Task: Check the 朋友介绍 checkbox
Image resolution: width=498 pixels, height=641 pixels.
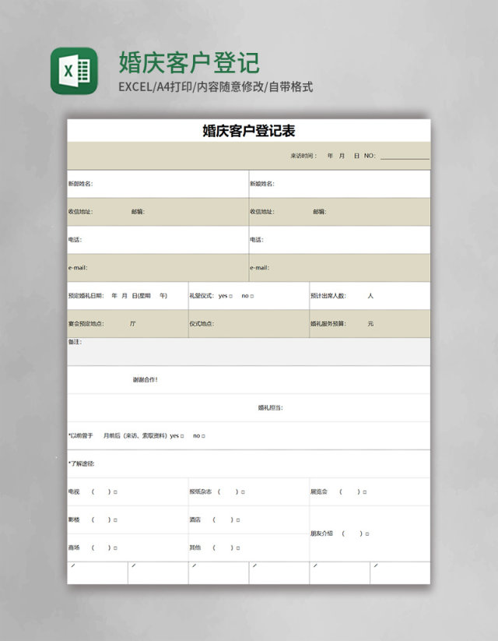Action: 367,534
